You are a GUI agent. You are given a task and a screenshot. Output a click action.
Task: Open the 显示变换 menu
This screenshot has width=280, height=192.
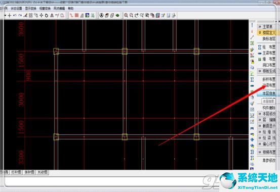[30, 9]
